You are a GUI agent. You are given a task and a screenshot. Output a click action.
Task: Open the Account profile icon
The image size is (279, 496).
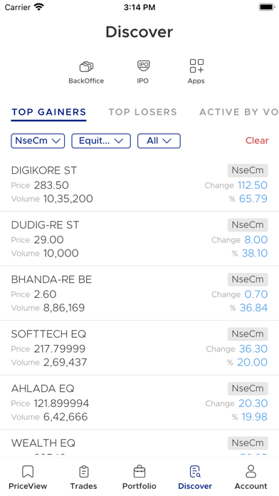251,472
